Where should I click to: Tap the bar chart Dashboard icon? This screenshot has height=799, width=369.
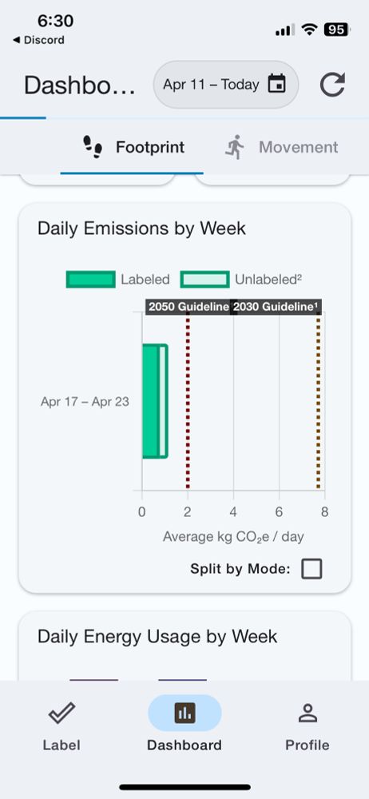point(184,713)
